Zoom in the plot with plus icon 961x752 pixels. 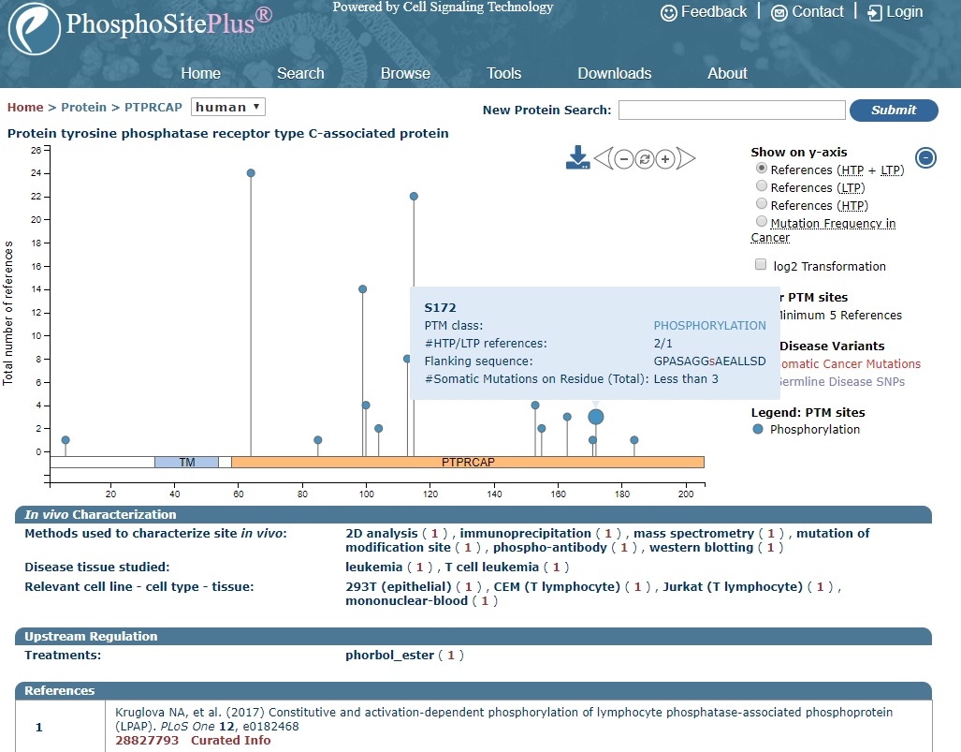(664, 159)
